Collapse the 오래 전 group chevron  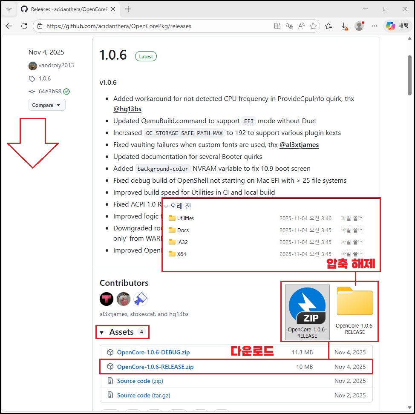click(x=166, y=206)
